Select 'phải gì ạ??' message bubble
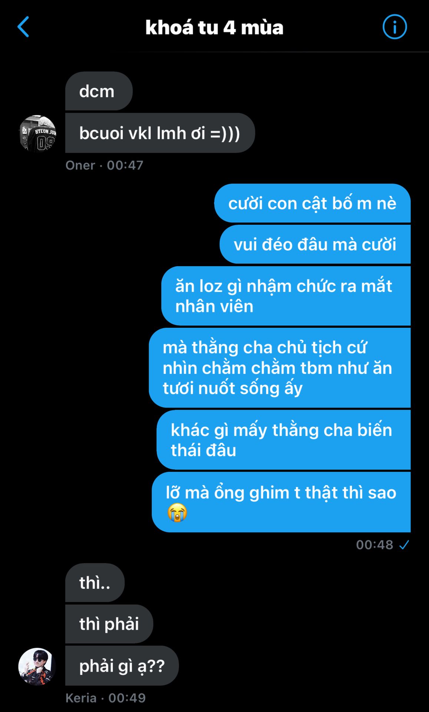The image size is (429, 712). click(x=122, y=666)
